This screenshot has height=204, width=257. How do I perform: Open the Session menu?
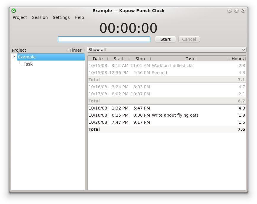[40, 17]
